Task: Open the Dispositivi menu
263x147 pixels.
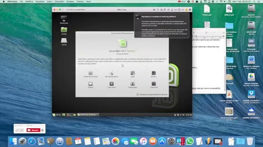Action: [59, 2]
